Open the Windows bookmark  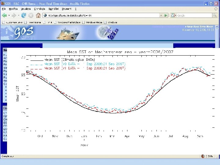[111, 22]
